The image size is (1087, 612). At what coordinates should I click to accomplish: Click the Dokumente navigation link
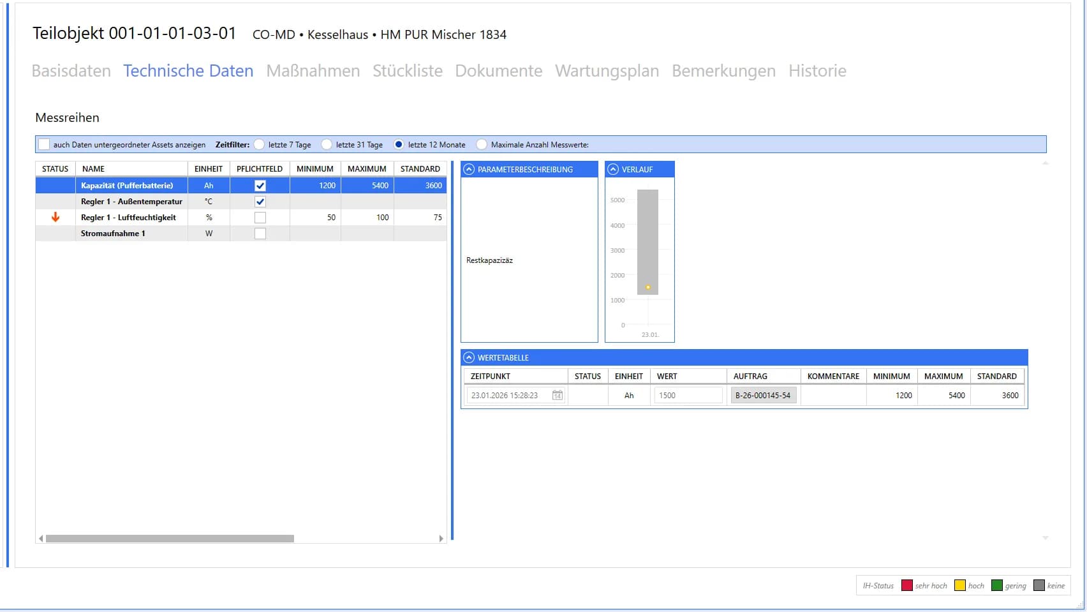click(499, 71)
